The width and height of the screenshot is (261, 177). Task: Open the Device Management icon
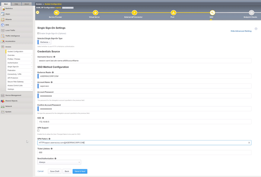pyautogui.click(x=3, y=95)
